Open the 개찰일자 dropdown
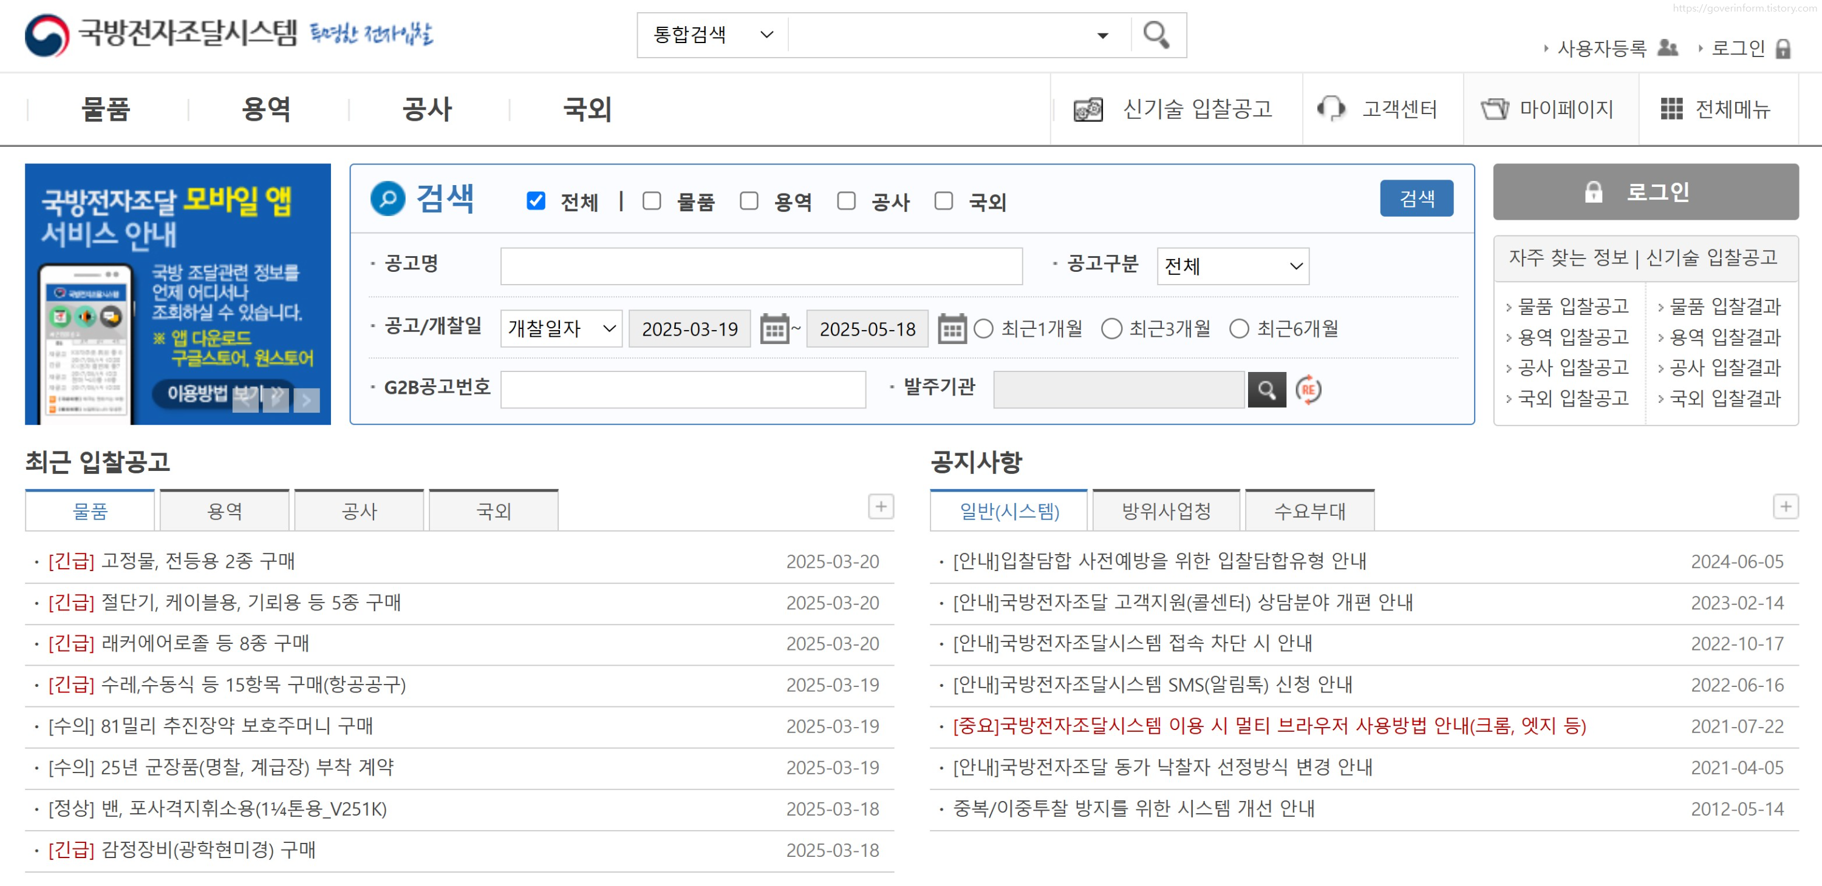 [x=561, y=330]
